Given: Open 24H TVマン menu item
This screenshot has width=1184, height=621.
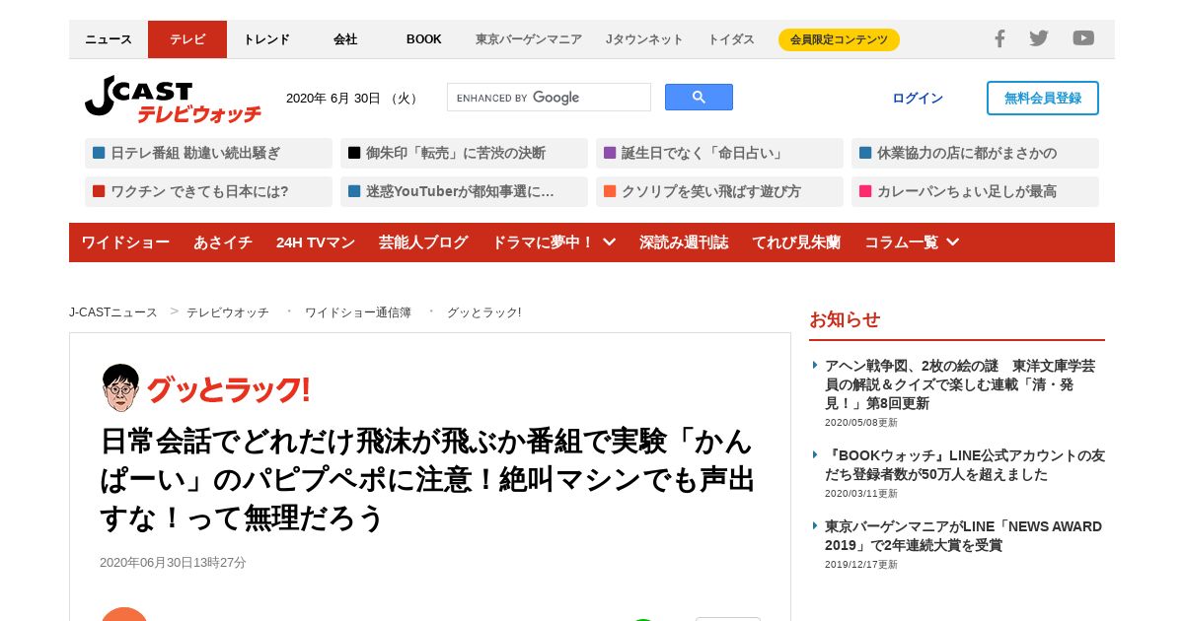Looking at the screenshot, I should tap(316, 242).
